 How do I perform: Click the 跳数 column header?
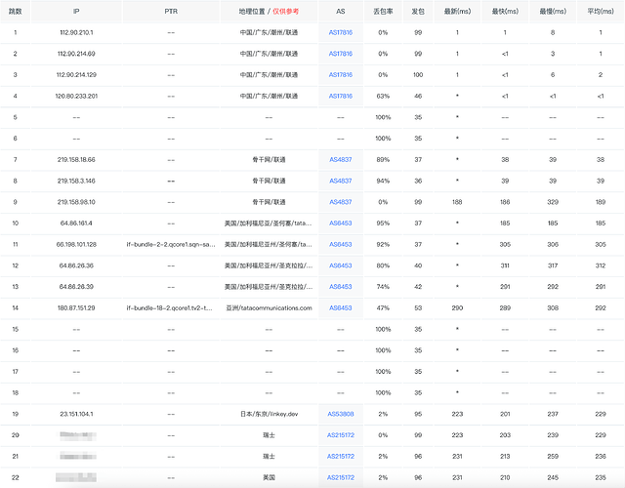(x=16, y=12)
